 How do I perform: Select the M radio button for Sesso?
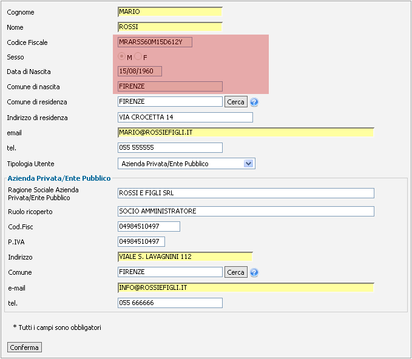pos(121,56)
